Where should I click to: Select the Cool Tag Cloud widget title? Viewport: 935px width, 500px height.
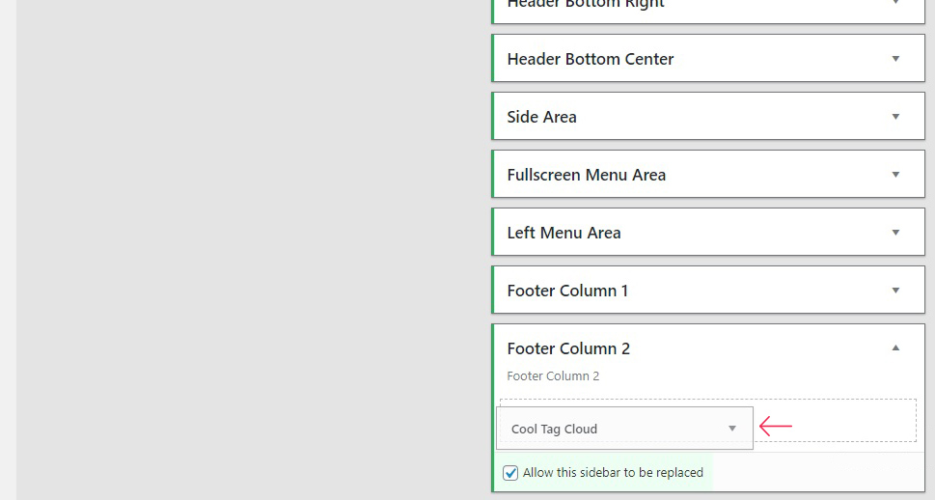pyautogui.click(x=554, y=429)
